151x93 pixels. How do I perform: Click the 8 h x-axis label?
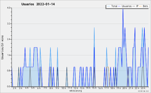pos(51,88)
